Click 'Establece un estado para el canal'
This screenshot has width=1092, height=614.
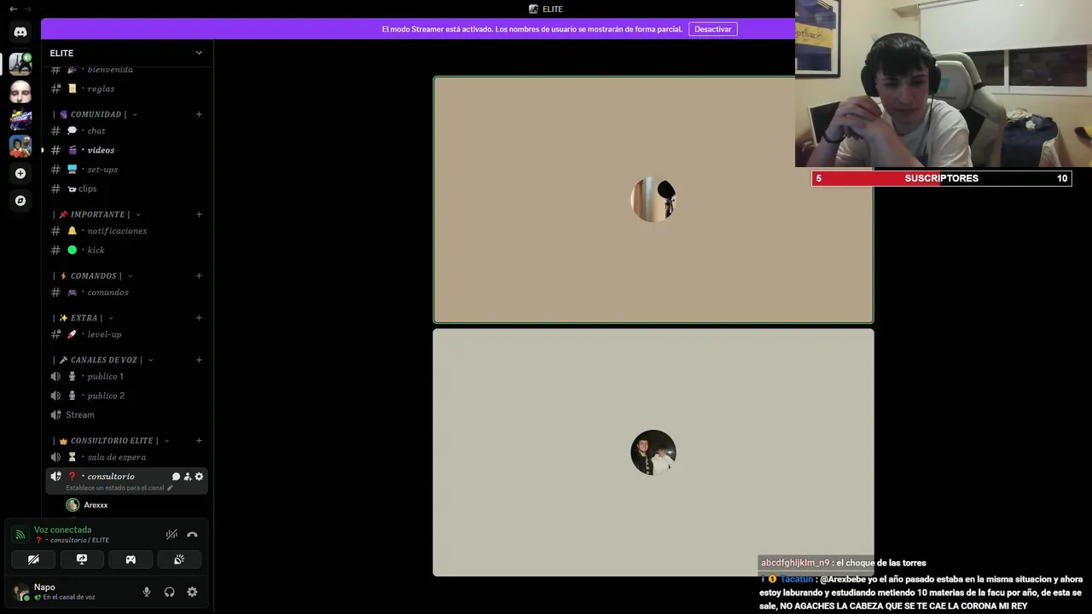pyautogui.click(x=114, y=488)
